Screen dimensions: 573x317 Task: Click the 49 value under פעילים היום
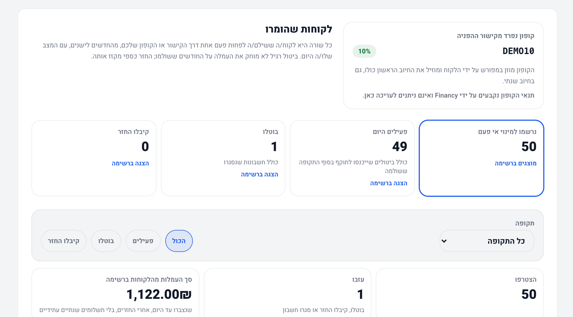click(400, 147)
